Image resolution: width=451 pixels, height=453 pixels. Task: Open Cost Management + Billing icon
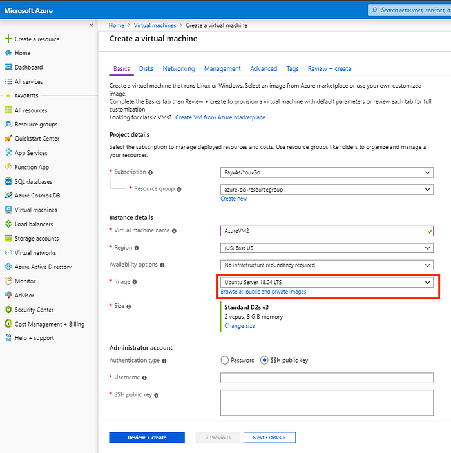coord(8,323)
